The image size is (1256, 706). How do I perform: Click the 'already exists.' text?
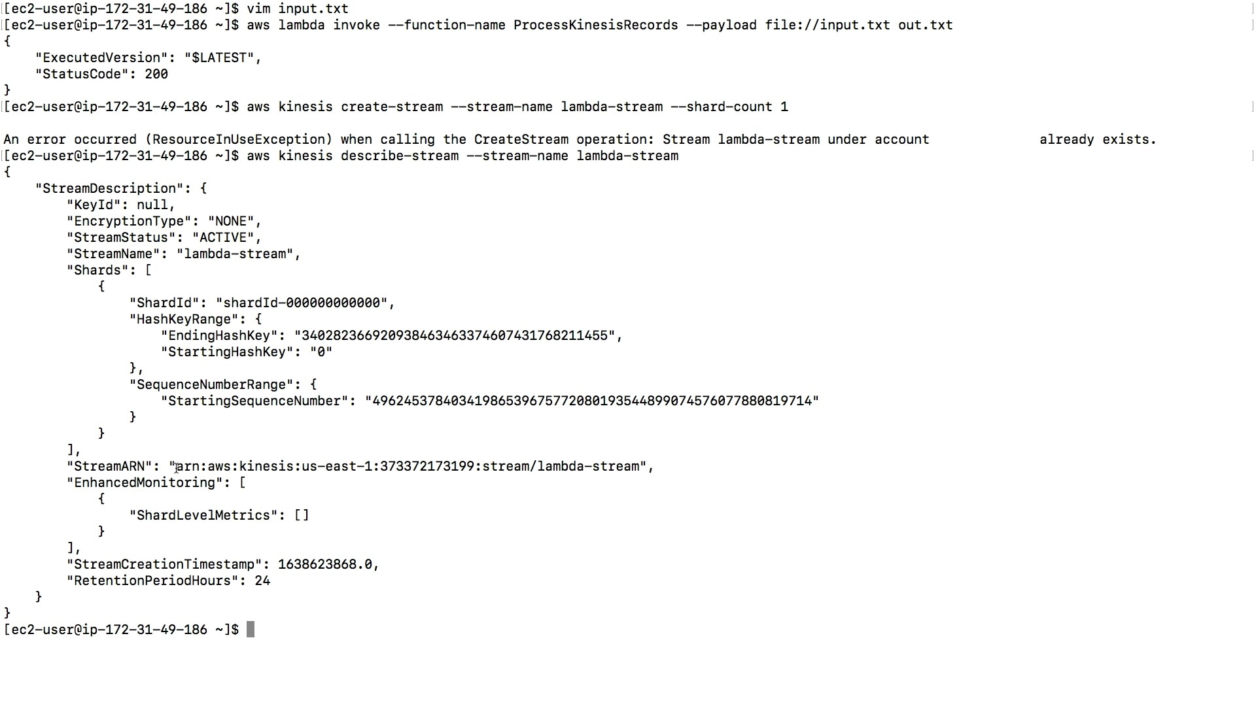[1098, 139]
